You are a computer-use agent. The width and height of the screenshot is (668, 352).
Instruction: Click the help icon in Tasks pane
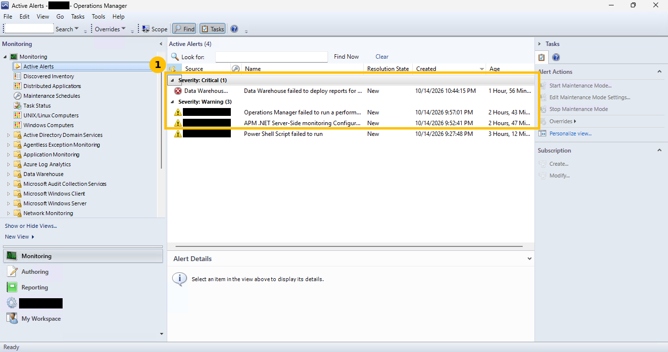click(x=556, y=58)
